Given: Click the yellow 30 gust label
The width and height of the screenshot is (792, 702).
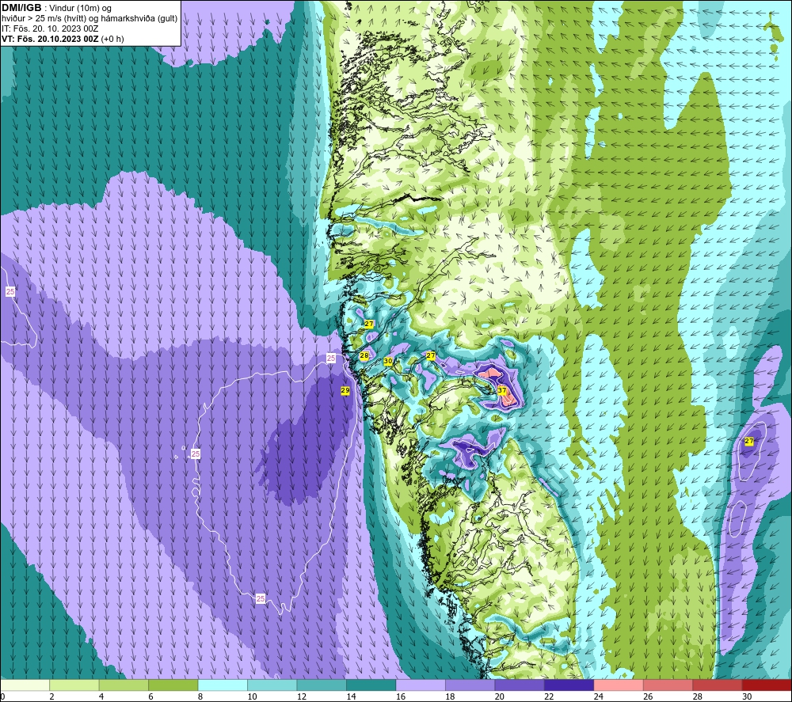Looking at the screenshot, I should 388,362.
